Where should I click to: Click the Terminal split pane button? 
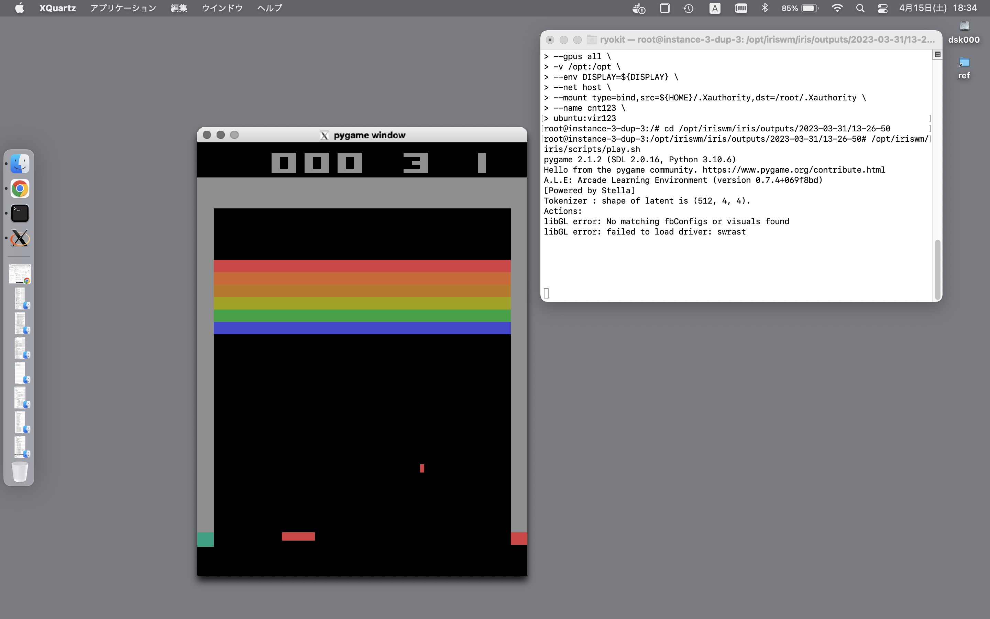[x=937, y=54]
